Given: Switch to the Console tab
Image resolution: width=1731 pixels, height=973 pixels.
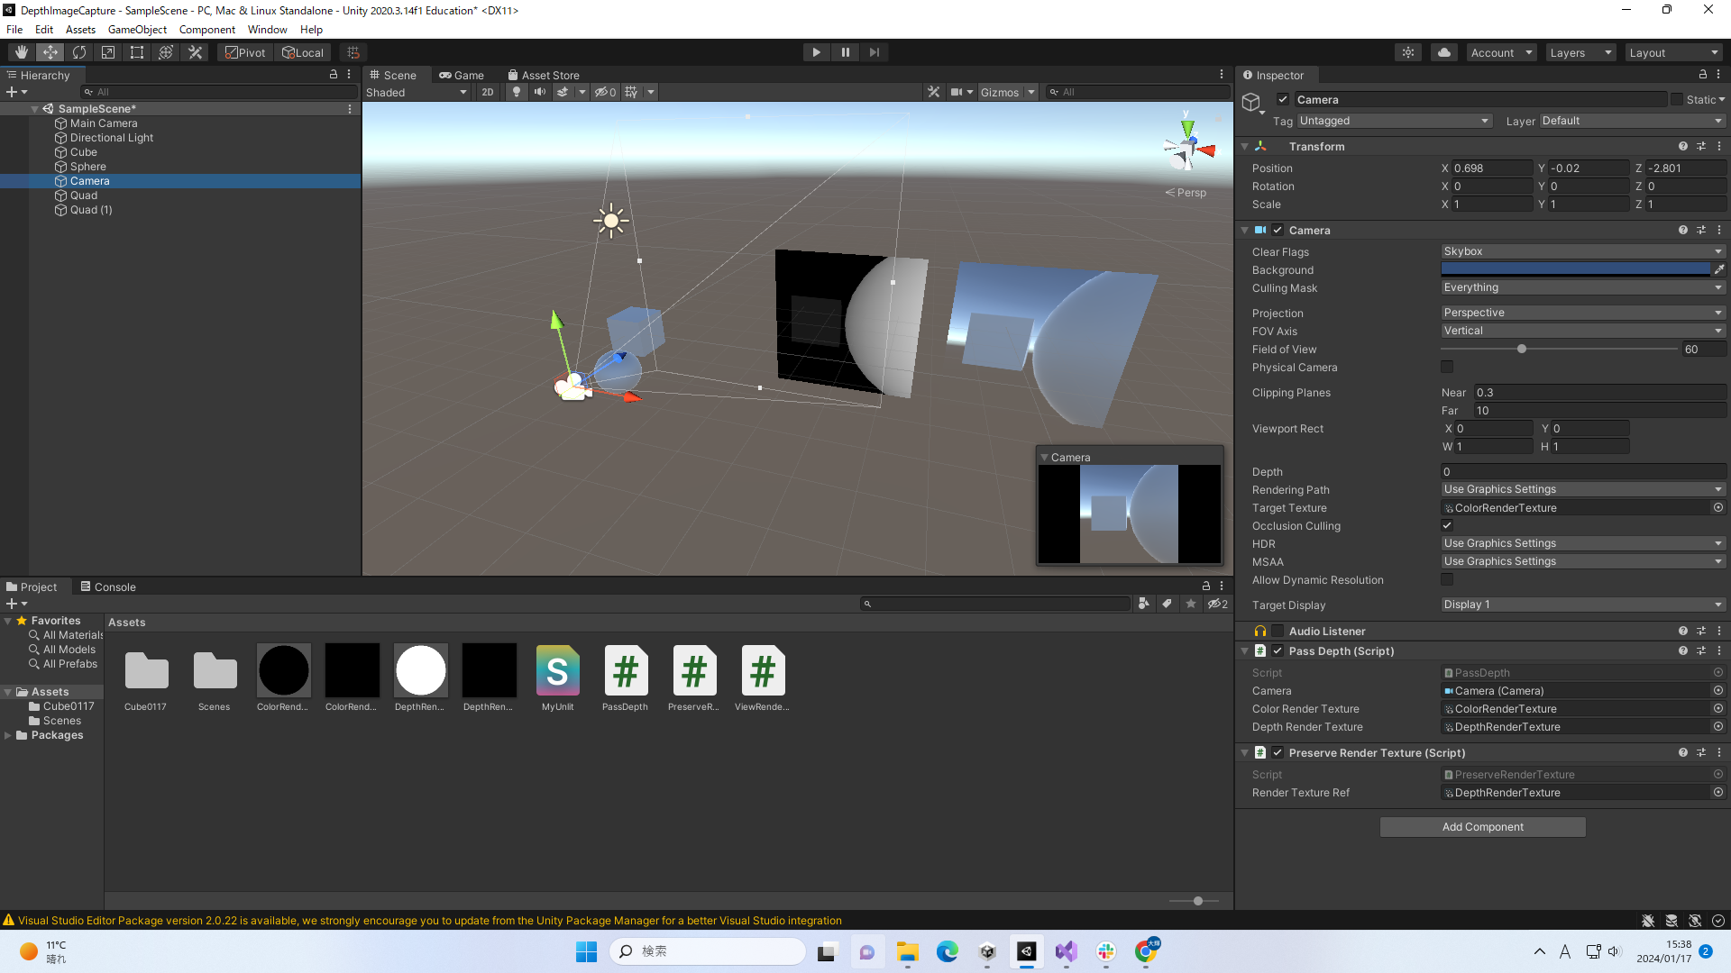Looking at the screenshot, I should coord(108,587).
